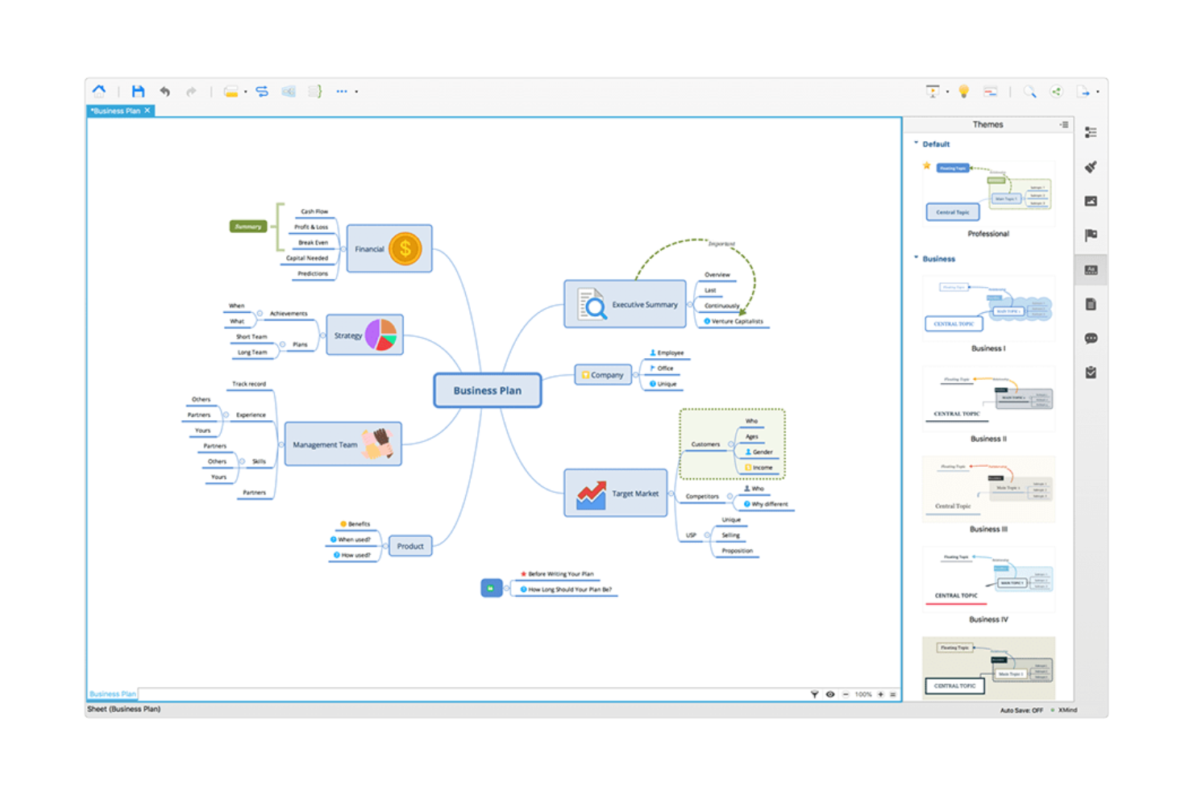Image resolution: width=1193 pixels, height=796 pixels.
Task: Open the zoom options menu beside plus
Action: coord(893,694)
